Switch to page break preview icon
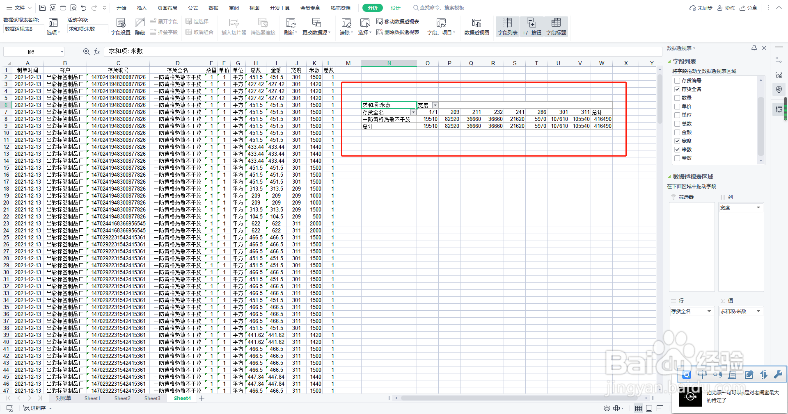Image resolution: width=788 pixels, height=414 pixels. point(660,408)
